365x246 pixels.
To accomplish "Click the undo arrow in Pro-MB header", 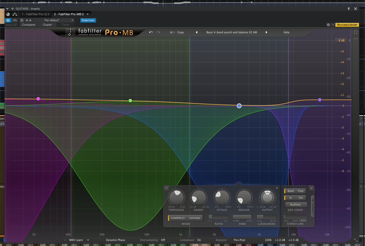I will 151,32.
